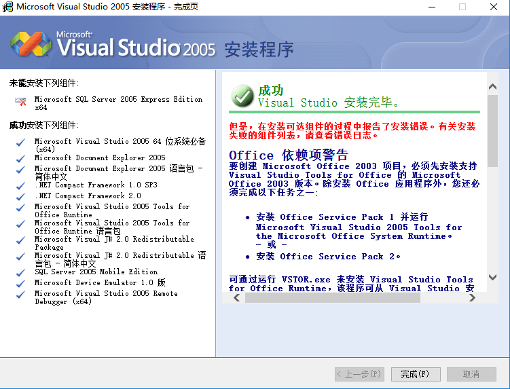Image resolution: width=510 pixels, height=389 pixels.
Task: Select Visual J# 2.0 Redistributable Package entry
Action: coord(115,243)
